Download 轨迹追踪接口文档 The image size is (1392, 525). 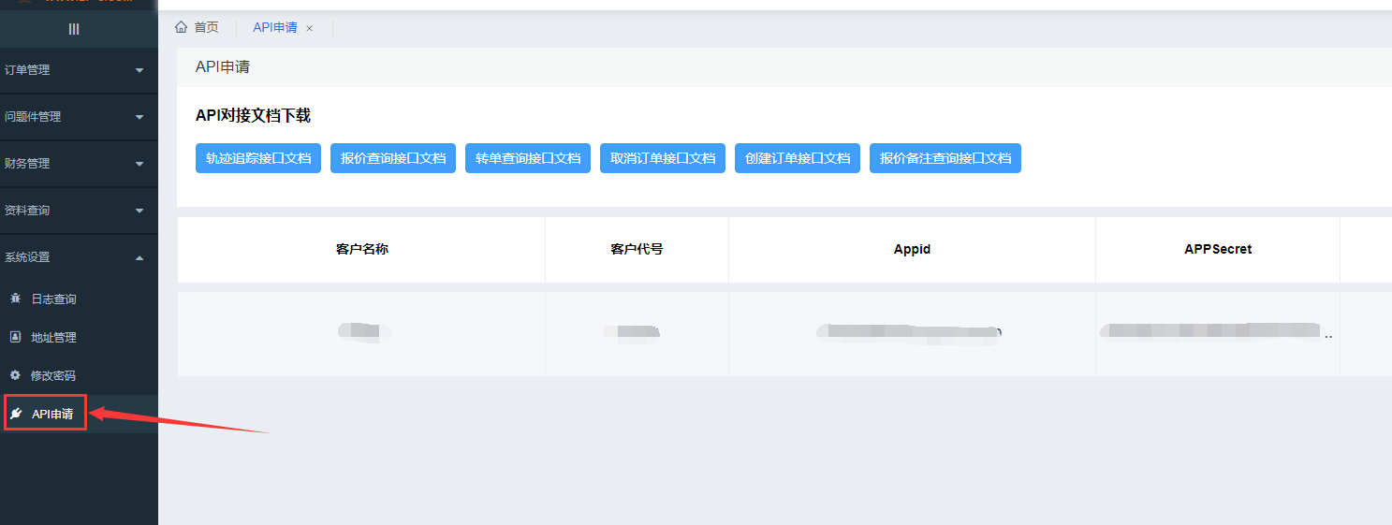point(258,158)
